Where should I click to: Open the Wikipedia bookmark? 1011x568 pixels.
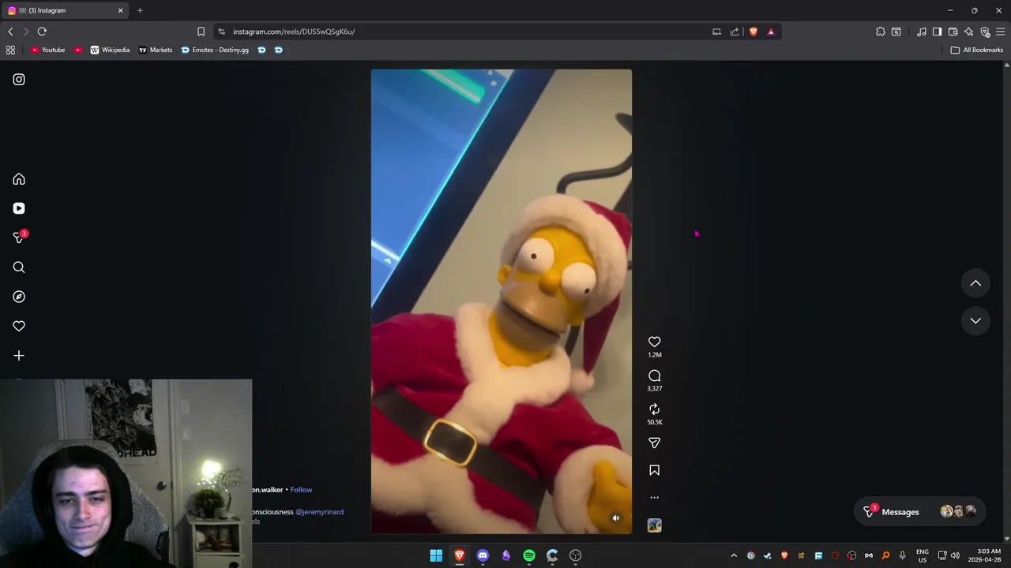pyautogui.click(x=110, y=50)
